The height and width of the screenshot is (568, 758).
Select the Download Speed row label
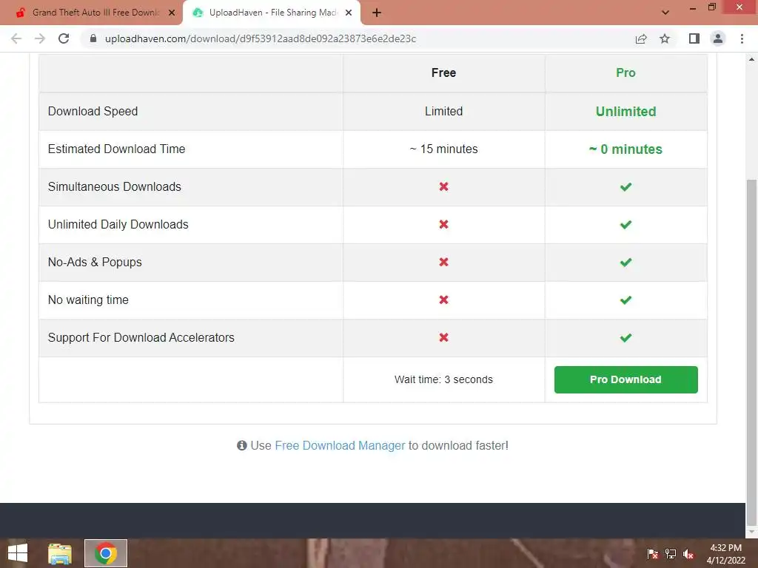(93, 111)
